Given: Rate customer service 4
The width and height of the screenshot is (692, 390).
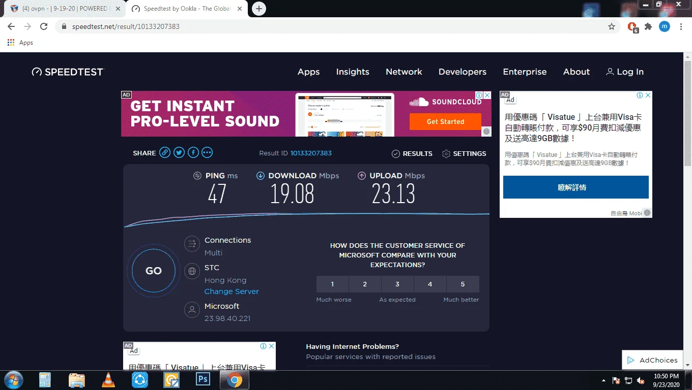Looking at the screenshot, I should 430,284.
